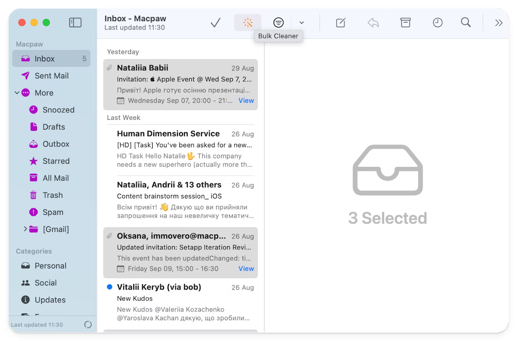Viewport: 517px width, 341px height.
Task: Select the Oksana Setapp invitation email
Action: [180, 252]
